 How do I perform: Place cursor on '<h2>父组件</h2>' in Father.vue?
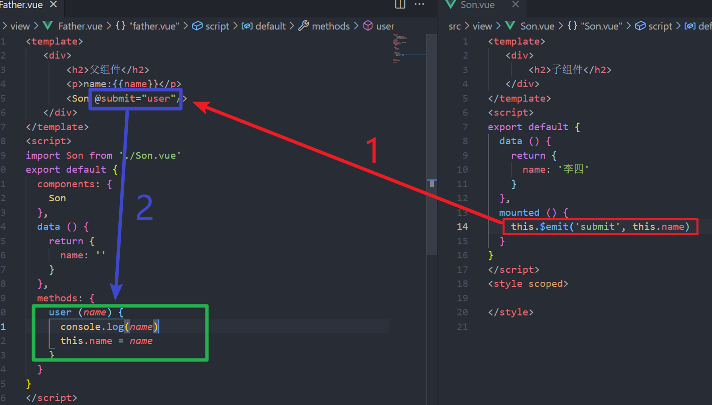[108, 70]
